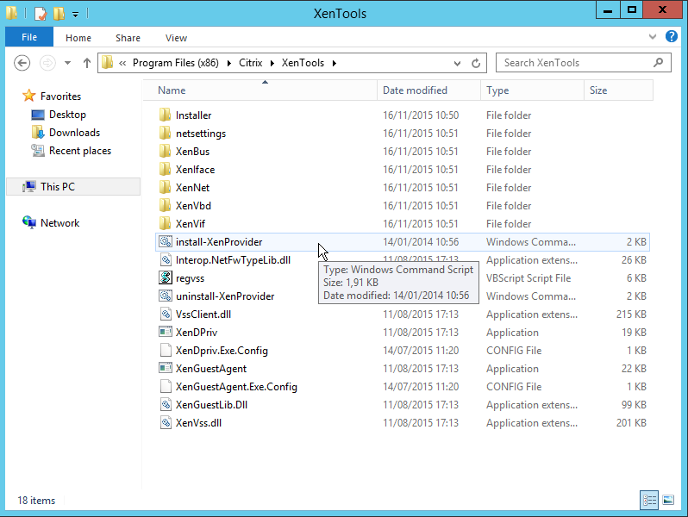
Task: Click the system menu icon in title bar
Action: [11, 13]
